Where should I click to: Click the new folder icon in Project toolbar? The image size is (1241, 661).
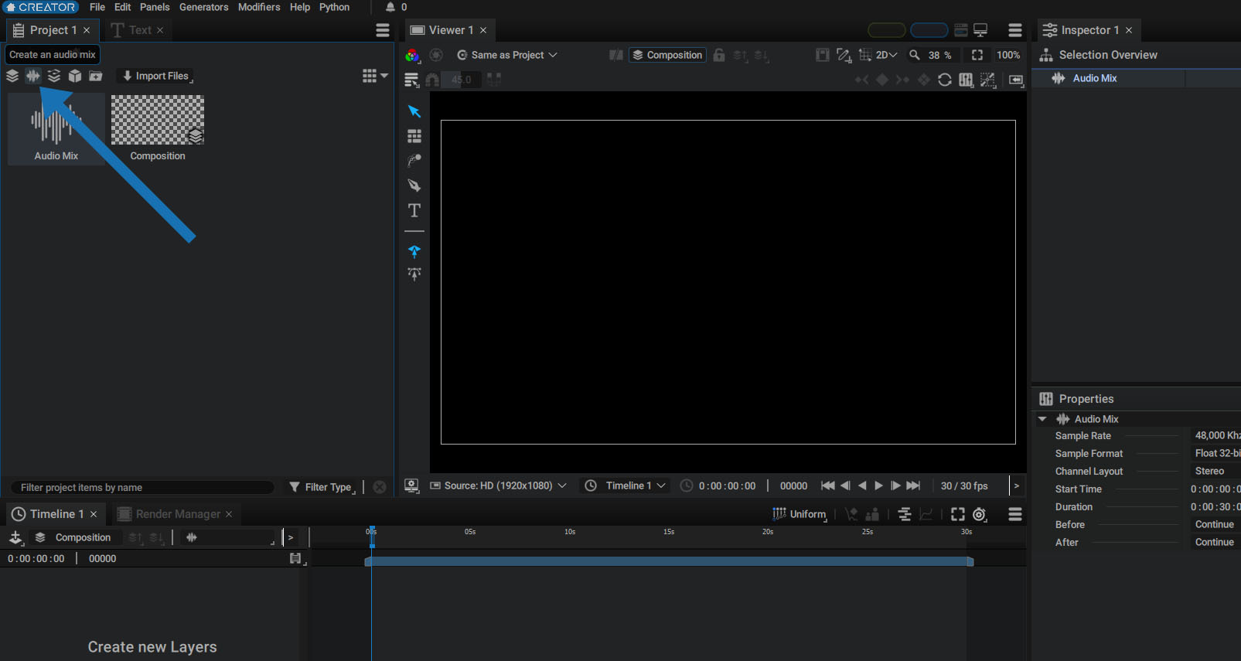click(96, 76)
